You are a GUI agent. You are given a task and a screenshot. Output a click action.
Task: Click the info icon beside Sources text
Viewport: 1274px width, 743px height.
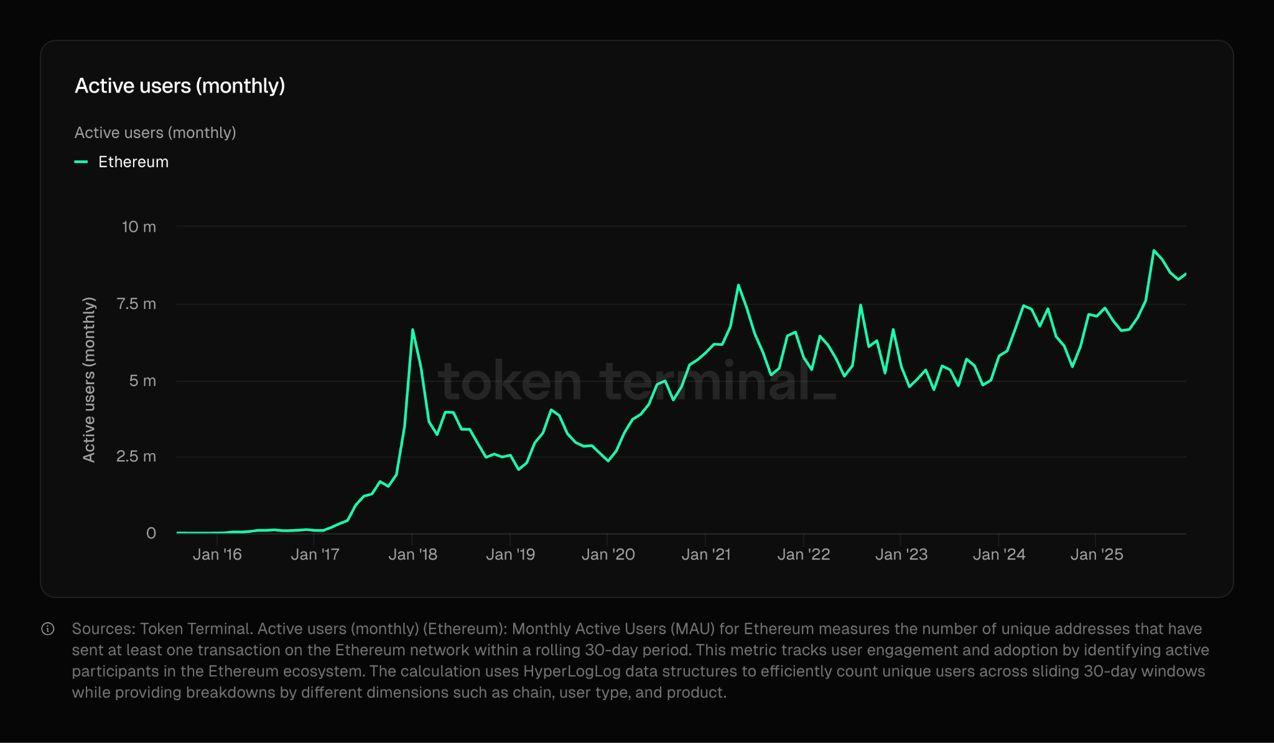[48, 629]
